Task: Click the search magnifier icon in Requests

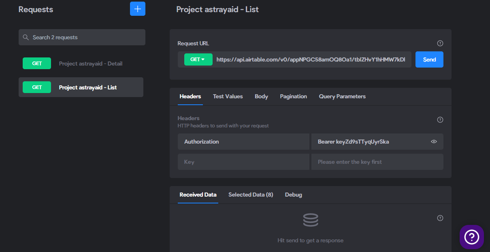Action: 26,37
